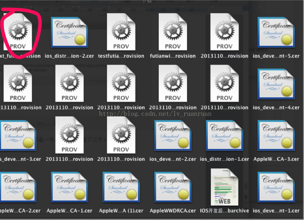The image size is (304, 220).
Task: Select the ios_deve...nt-1.cer certificate icon
Action: (276, 187)
